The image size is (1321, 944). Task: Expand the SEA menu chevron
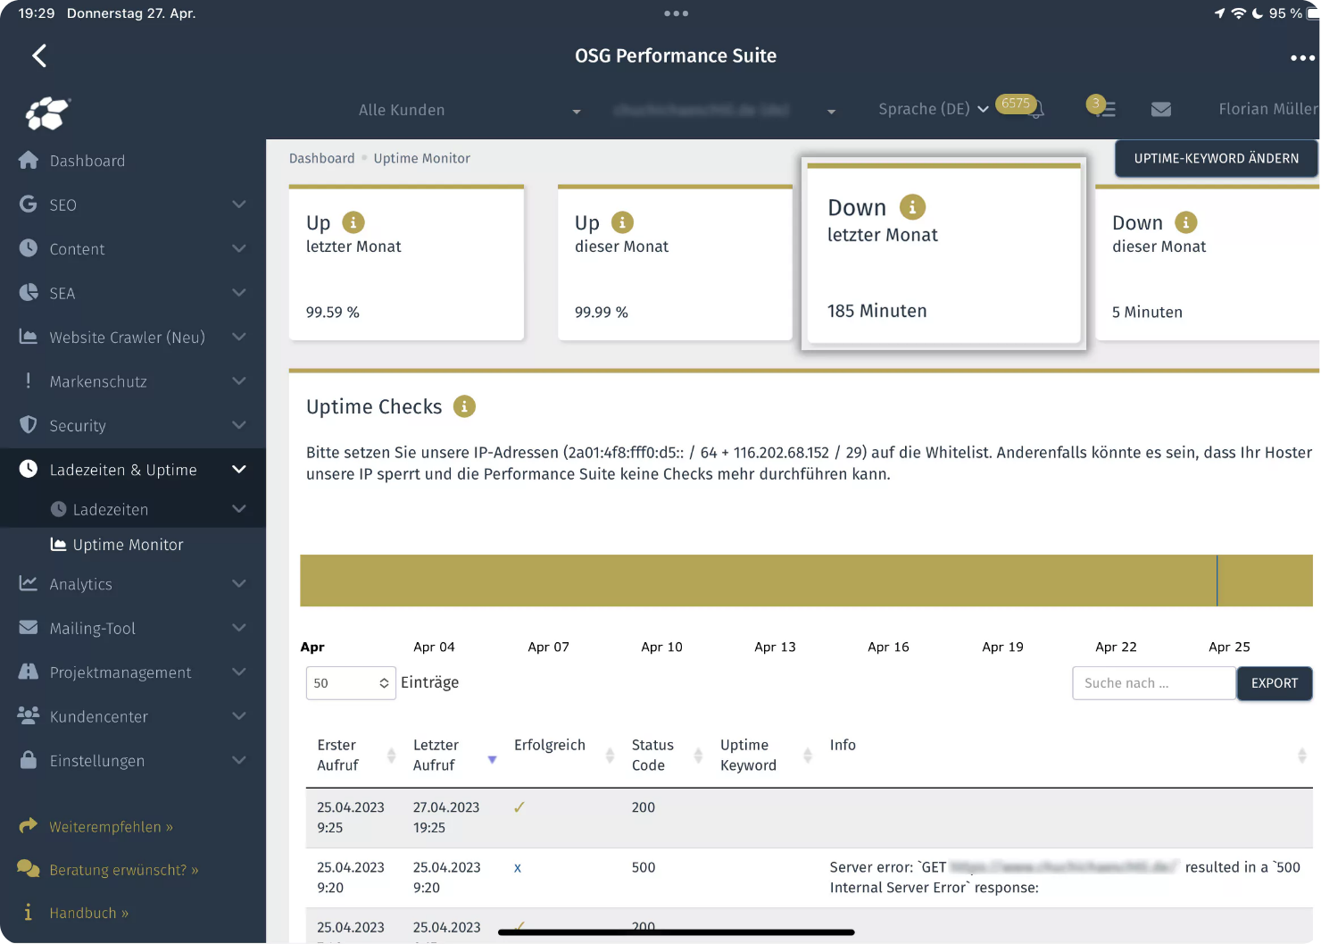tap(239, 292)
